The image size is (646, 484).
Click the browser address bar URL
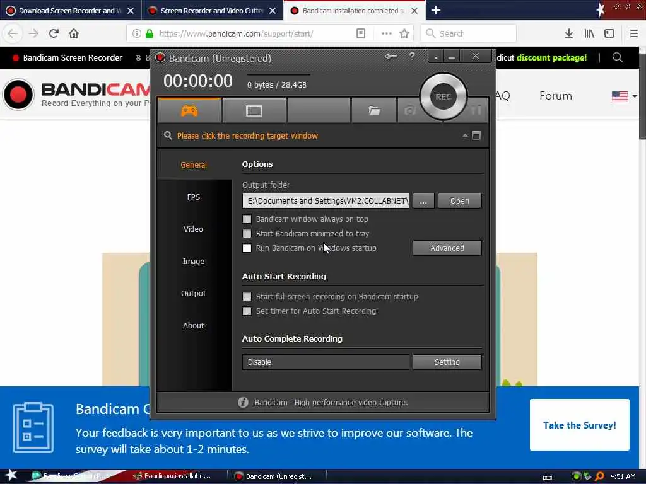pyautogui.click(x=236, y=33)
